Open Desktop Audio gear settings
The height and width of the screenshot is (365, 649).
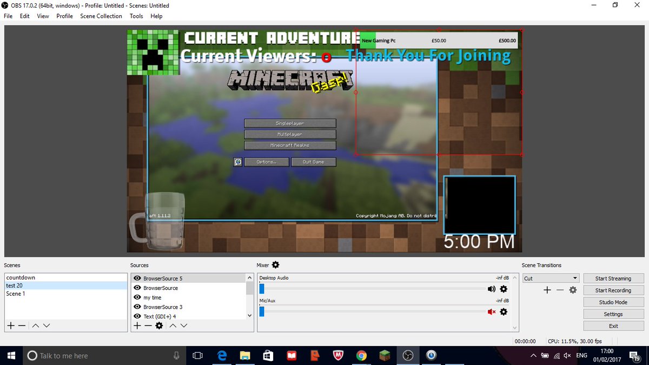[x=504, y=289]
